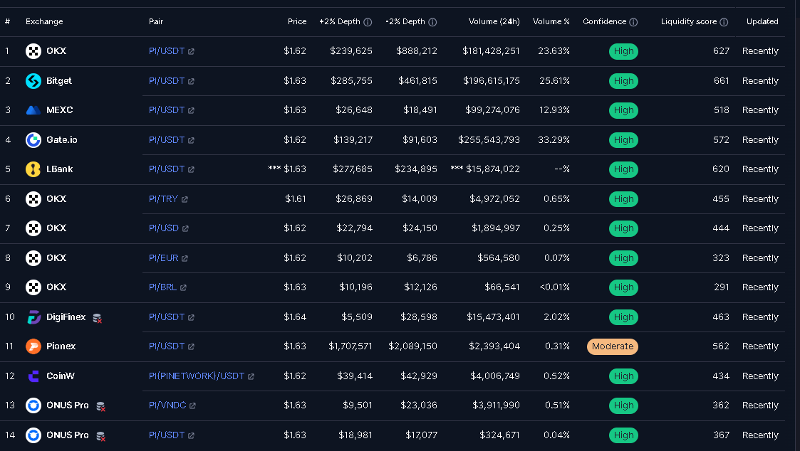
Task: Click the High confidence badge for LBank
Action: tap(623, 169)
